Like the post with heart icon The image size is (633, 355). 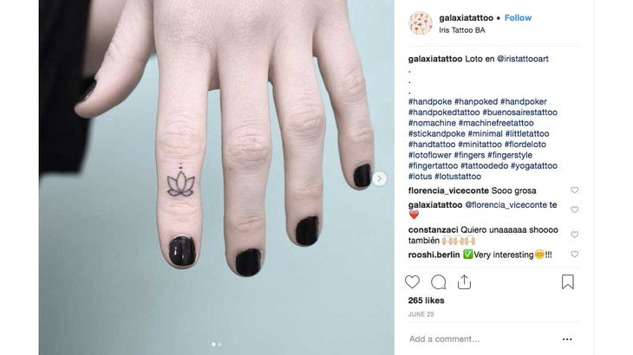coord(412,281)
